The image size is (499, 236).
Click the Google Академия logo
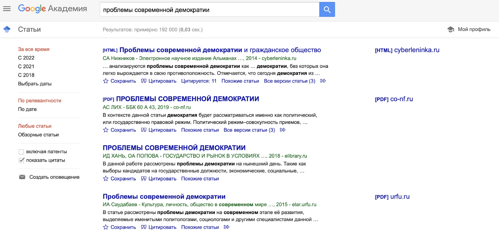click(52, 9)
